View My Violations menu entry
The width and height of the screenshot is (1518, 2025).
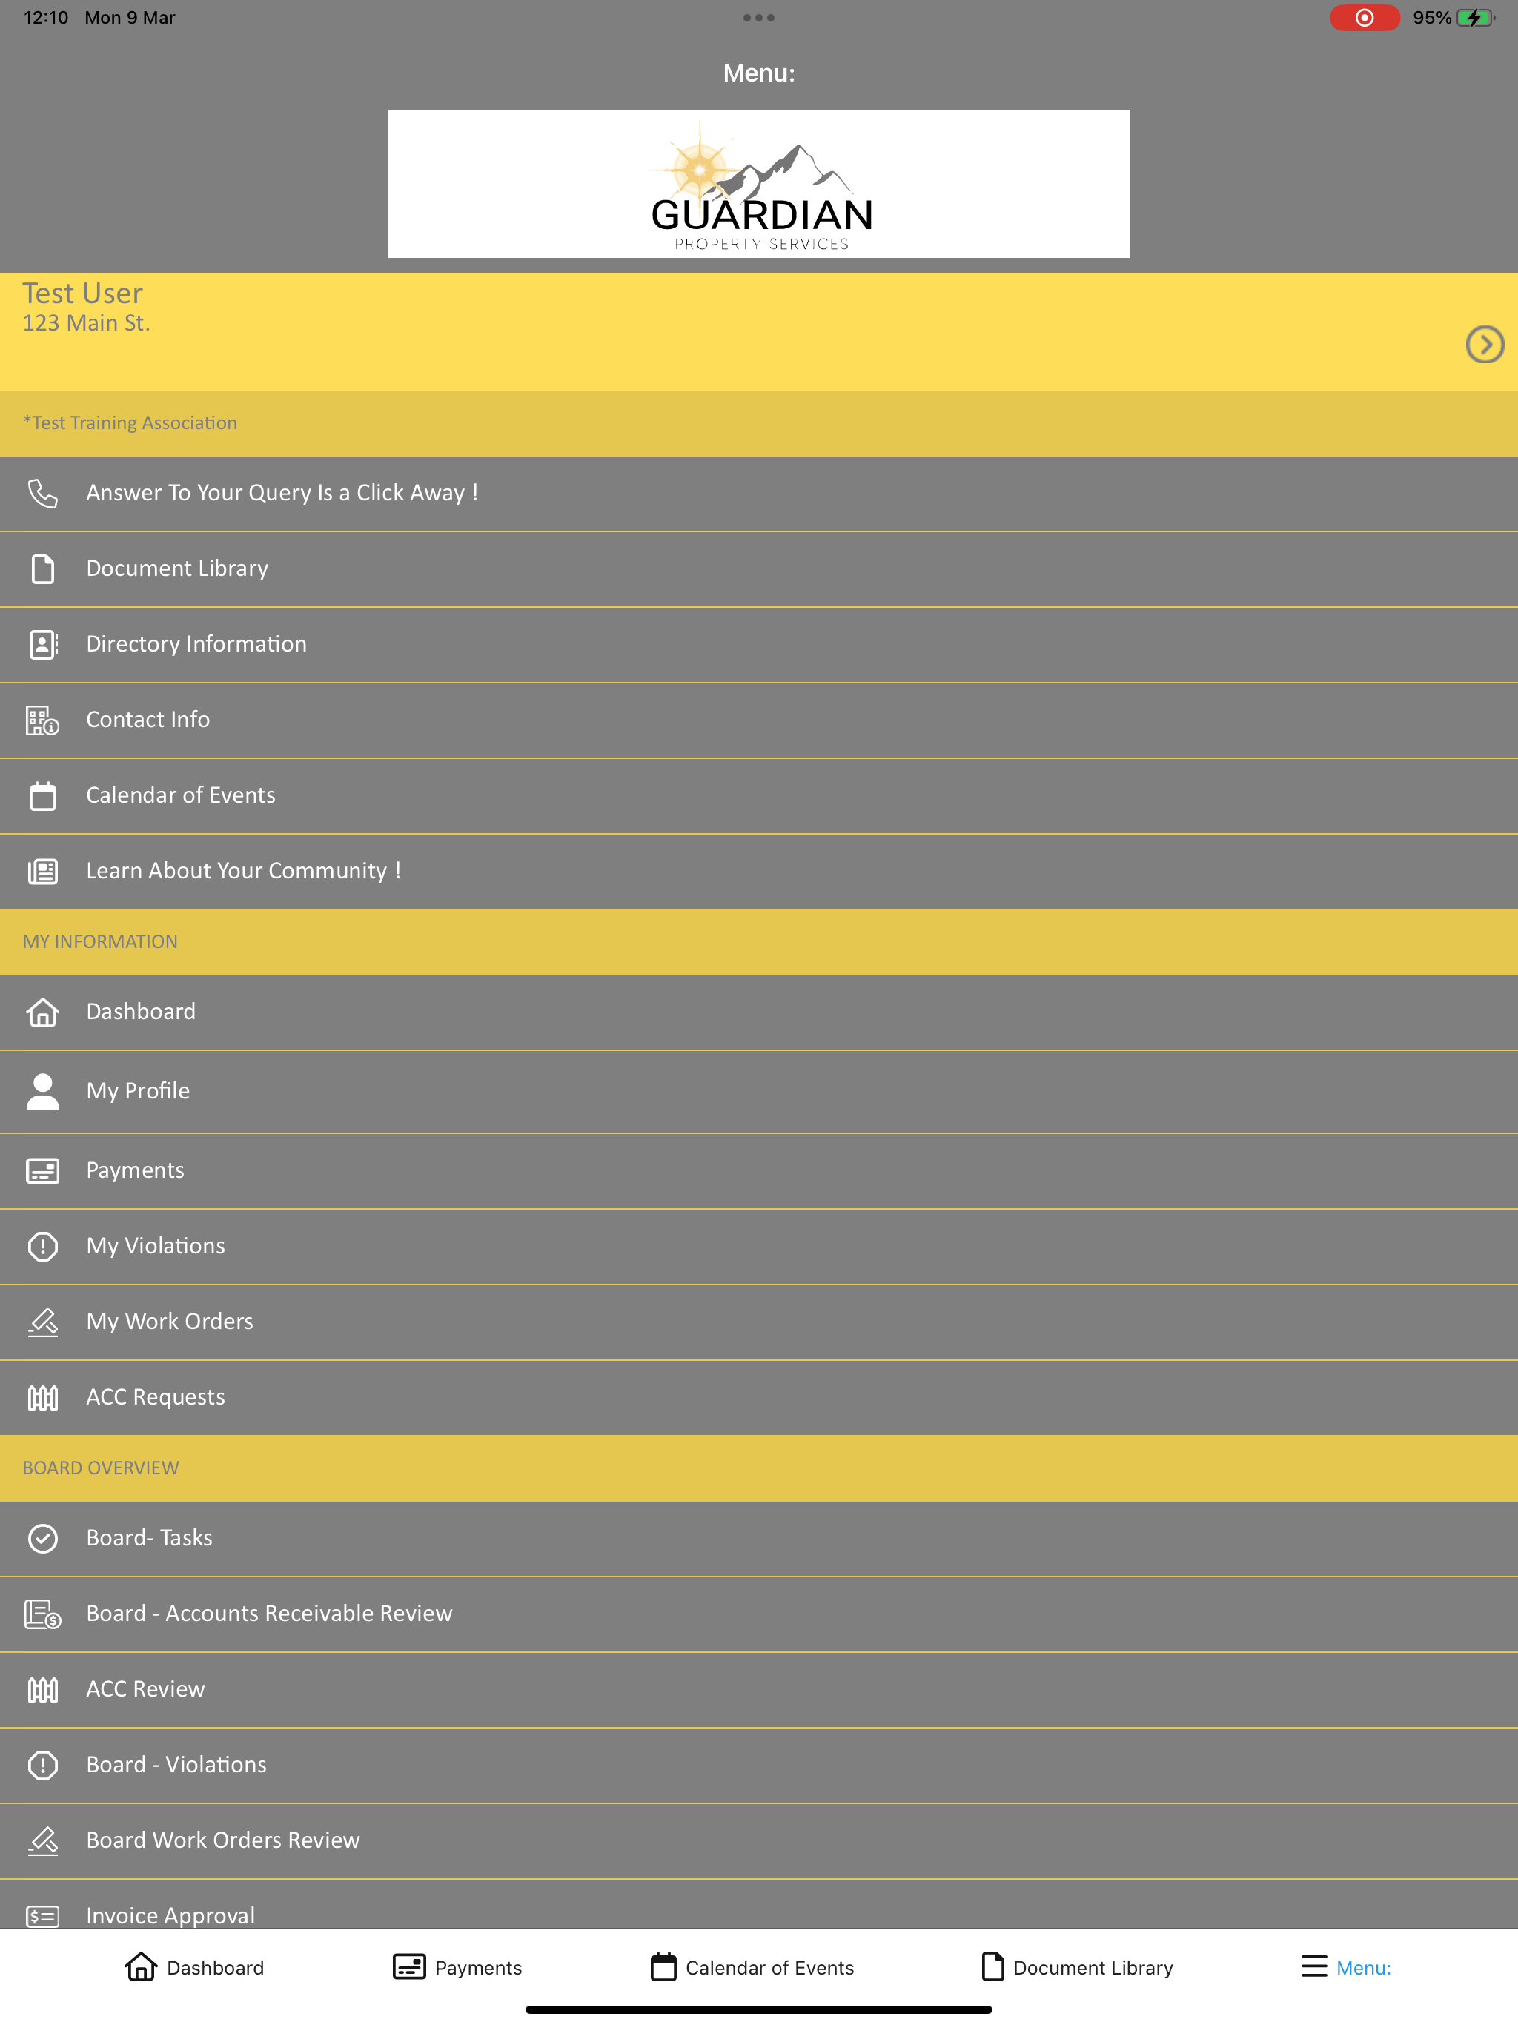click(759, 1246)
